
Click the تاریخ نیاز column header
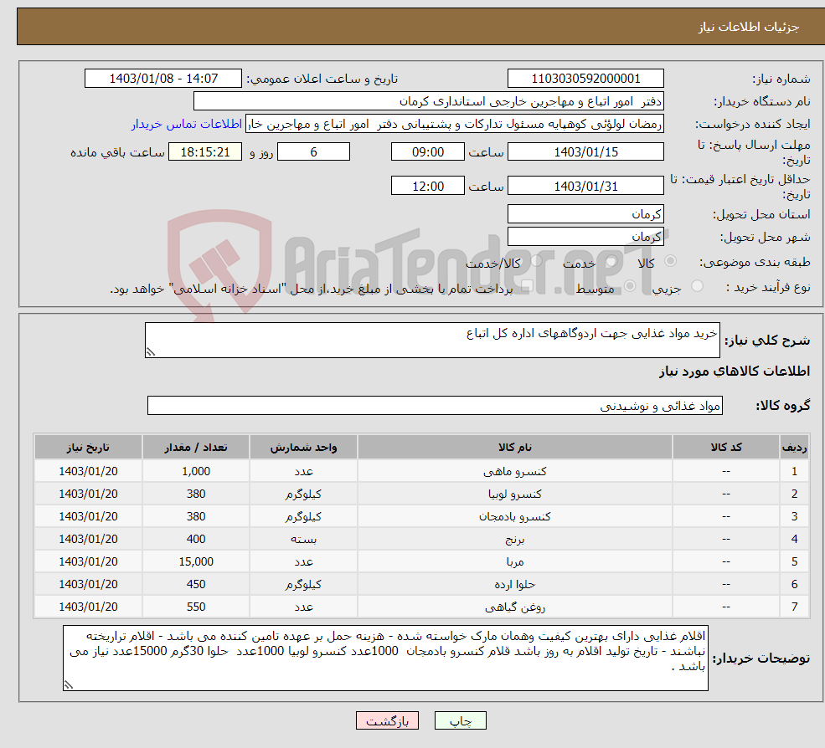(88, 448)
